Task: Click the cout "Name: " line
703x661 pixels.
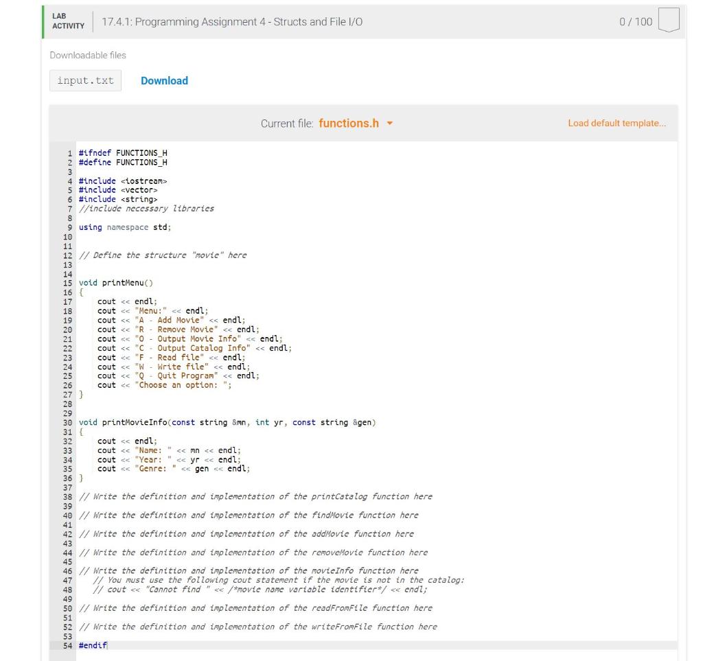Action: point(169,450)
